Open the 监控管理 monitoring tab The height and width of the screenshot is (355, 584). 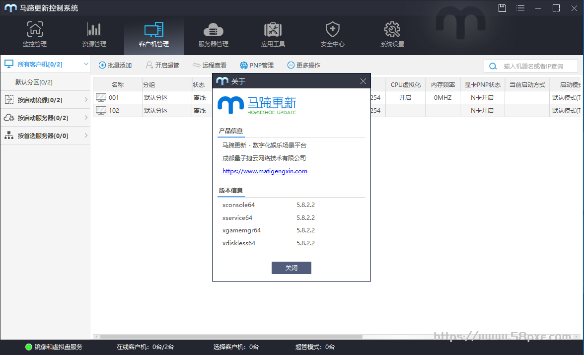point(35,35)
